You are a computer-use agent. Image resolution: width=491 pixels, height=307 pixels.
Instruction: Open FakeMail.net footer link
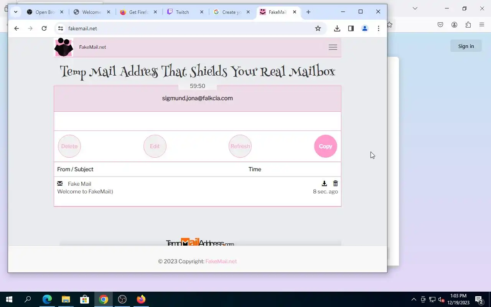point(221,261)
